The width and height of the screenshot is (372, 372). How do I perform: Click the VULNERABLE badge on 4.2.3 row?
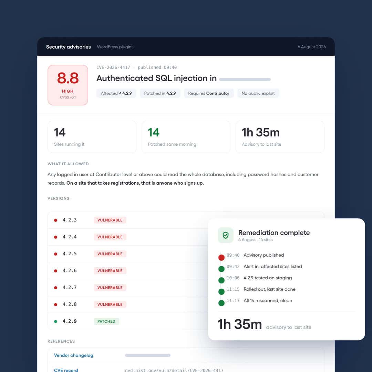tap(110, 220)
